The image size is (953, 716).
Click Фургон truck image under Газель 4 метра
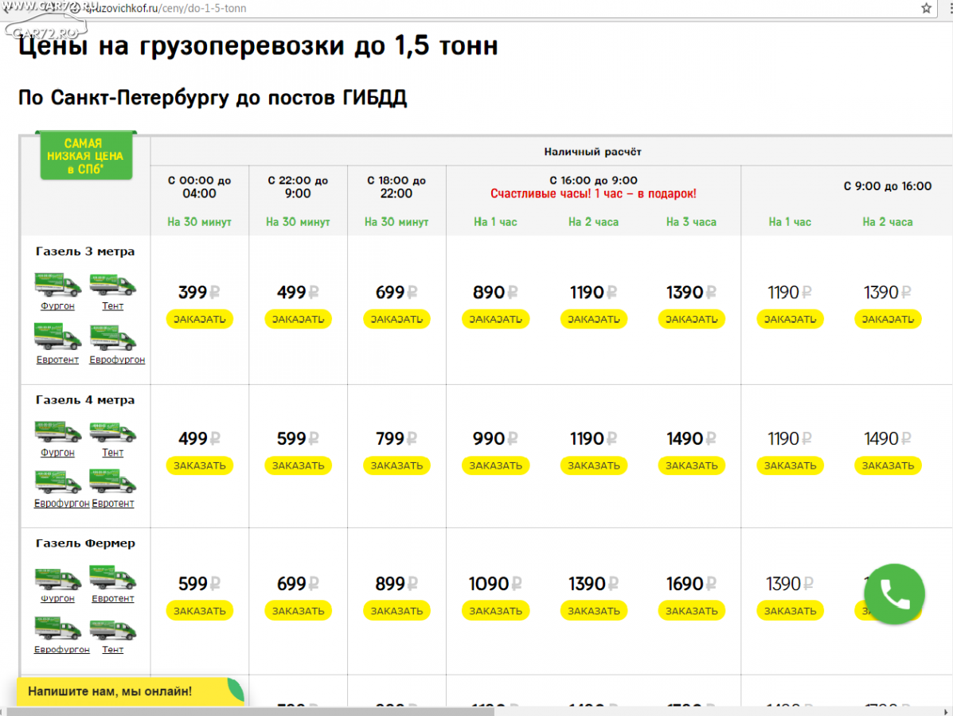tap(58, 432)
